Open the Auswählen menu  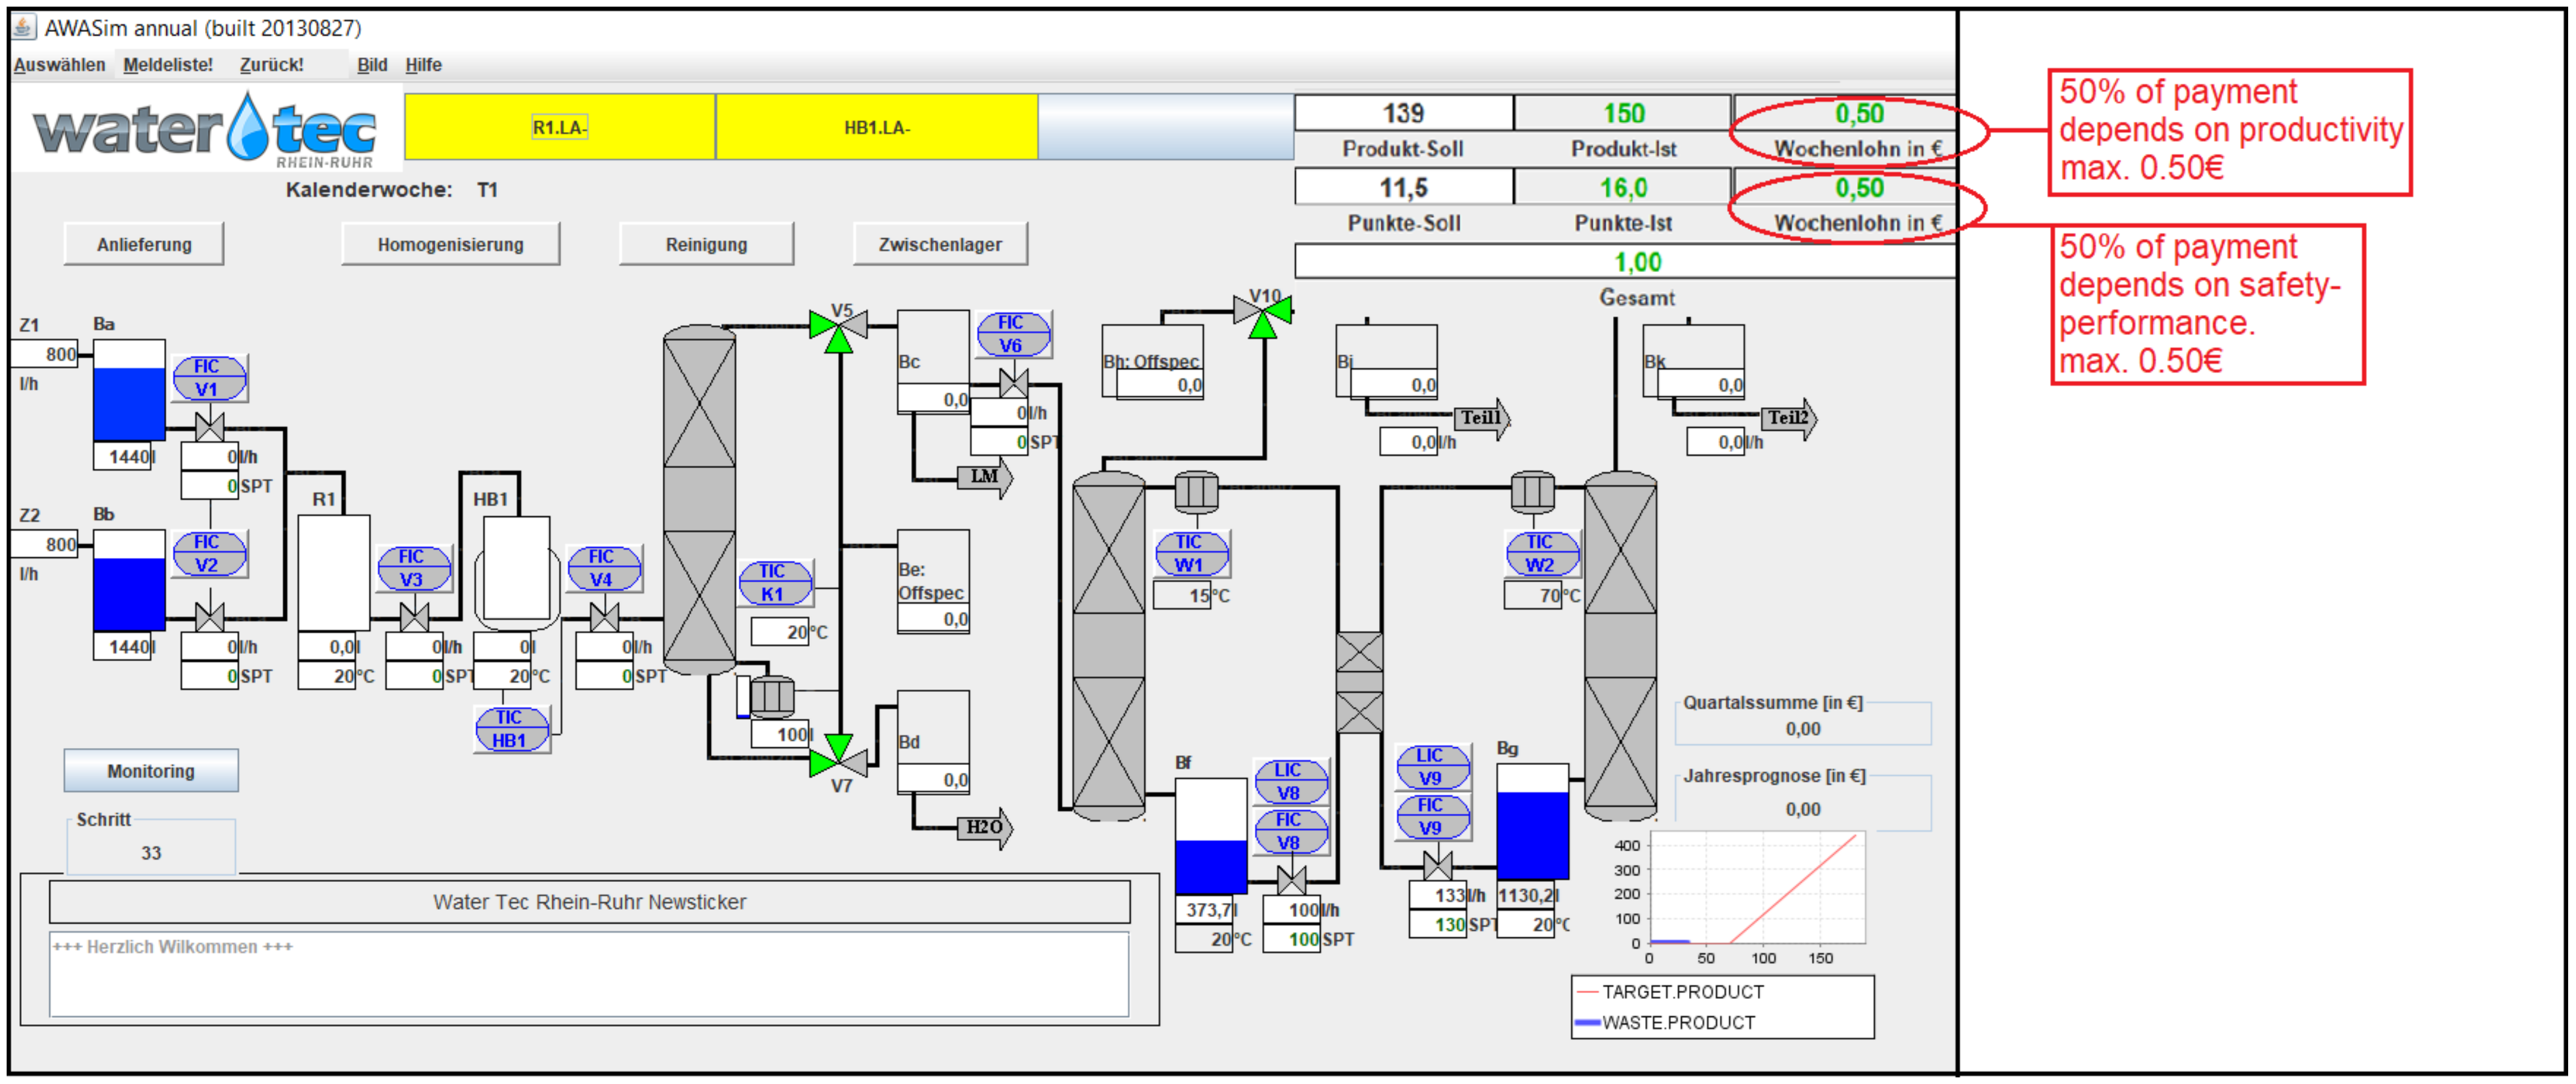click(x=59, y=65)
